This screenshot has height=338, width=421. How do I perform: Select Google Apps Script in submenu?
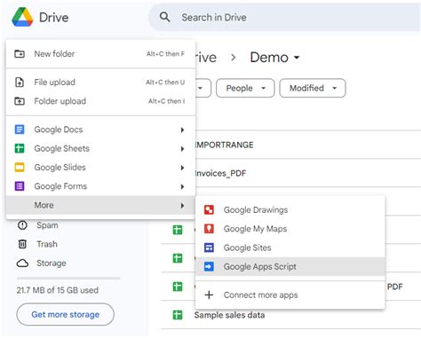click(290, 266)
